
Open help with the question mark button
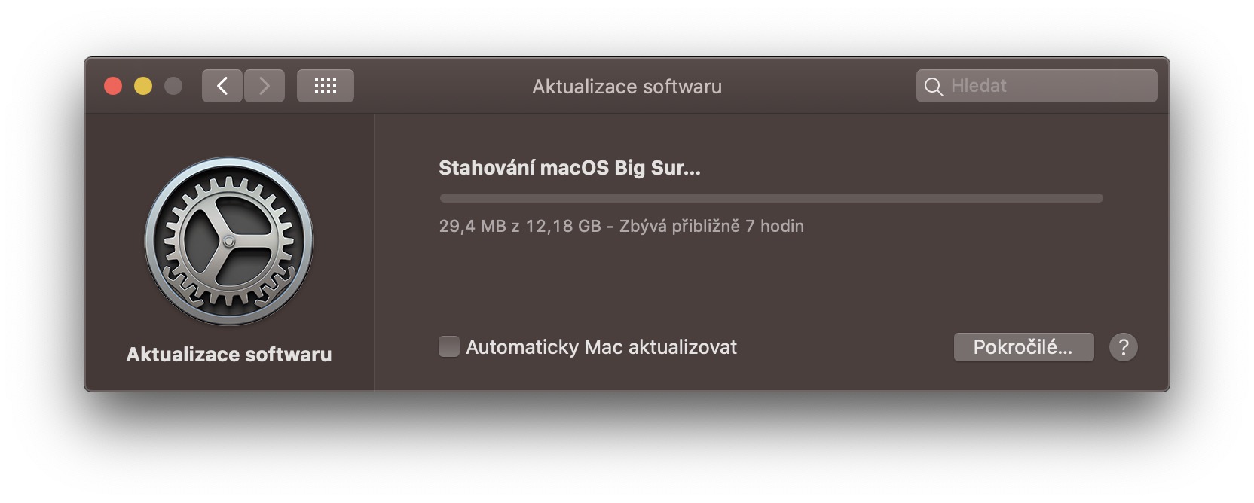[1123, 347]
